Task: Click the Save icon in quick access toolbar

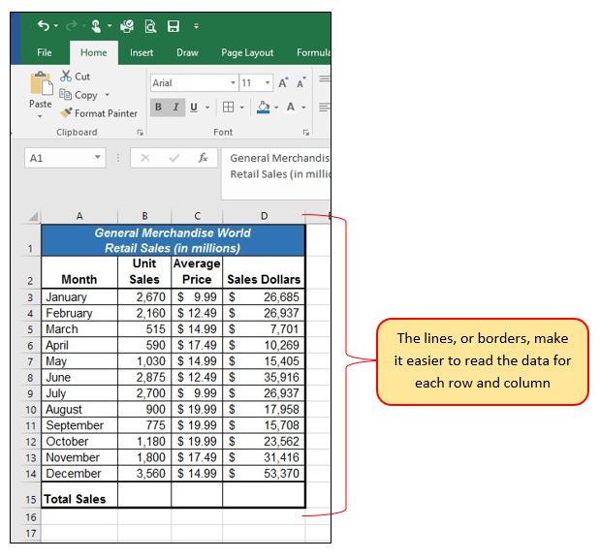Action: coord(174,26)
